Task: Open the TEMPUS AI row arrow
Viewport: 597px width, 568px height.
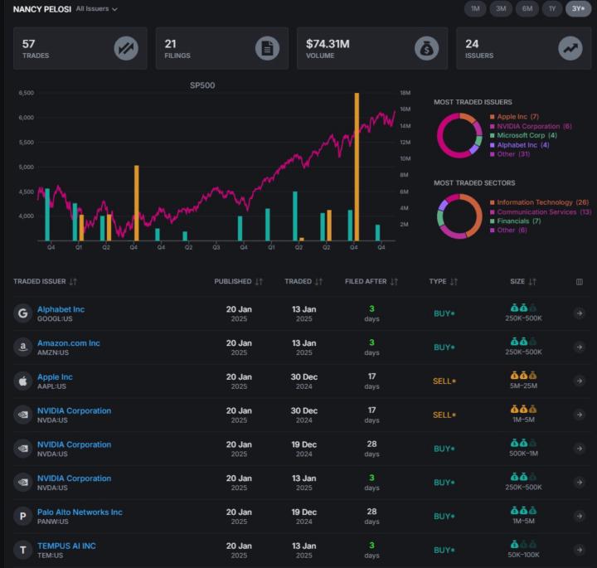Action: coord(579,550)
